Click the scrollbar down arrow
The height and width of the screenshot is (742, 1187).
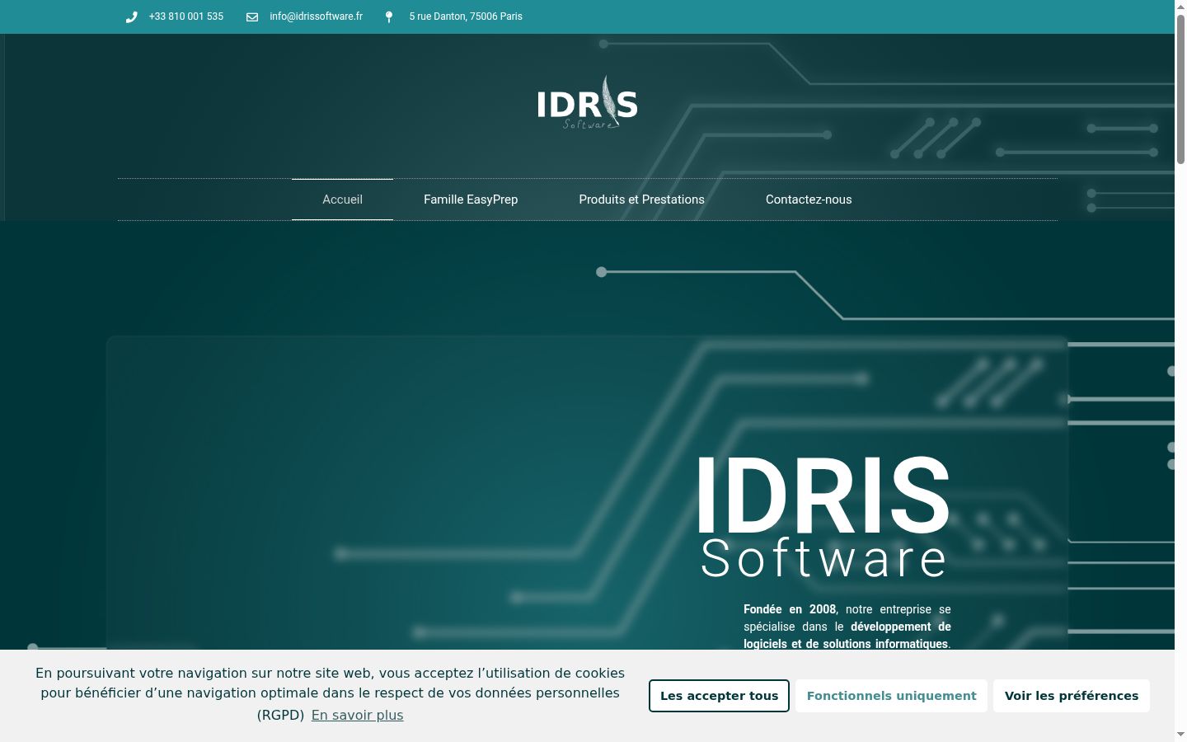click(x=1180, y=735)
